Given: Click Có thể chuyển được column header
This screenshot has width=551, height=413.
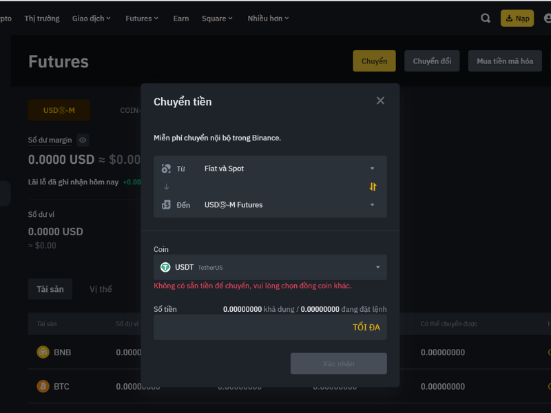Looking at the screenshot, I should (x=449, y=324).
